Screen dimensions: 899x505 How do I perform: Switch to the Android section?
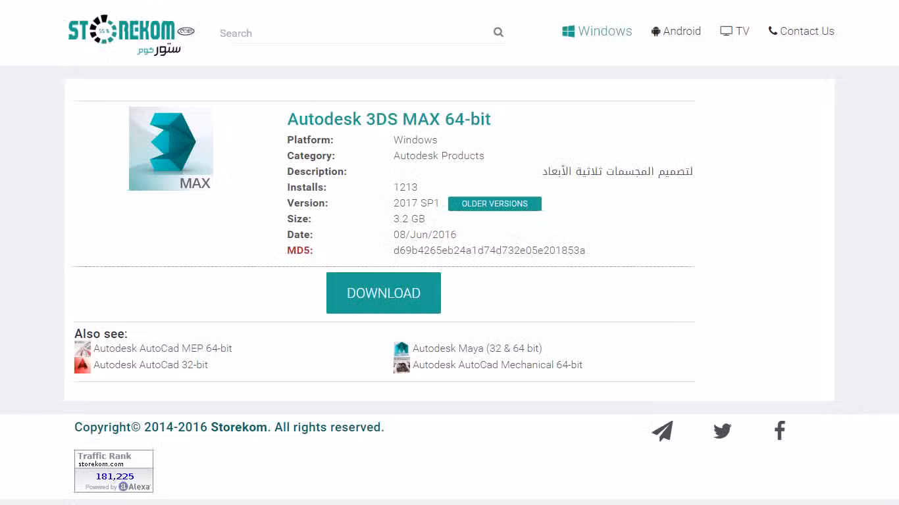(676, 31)
